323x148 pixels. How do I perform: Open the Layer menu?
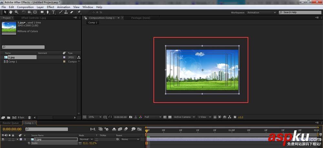point(40,7)
